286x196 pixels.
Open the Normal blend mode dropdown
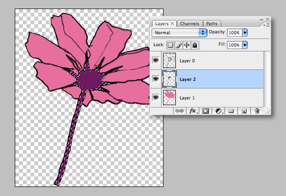(x=179, y=33)
